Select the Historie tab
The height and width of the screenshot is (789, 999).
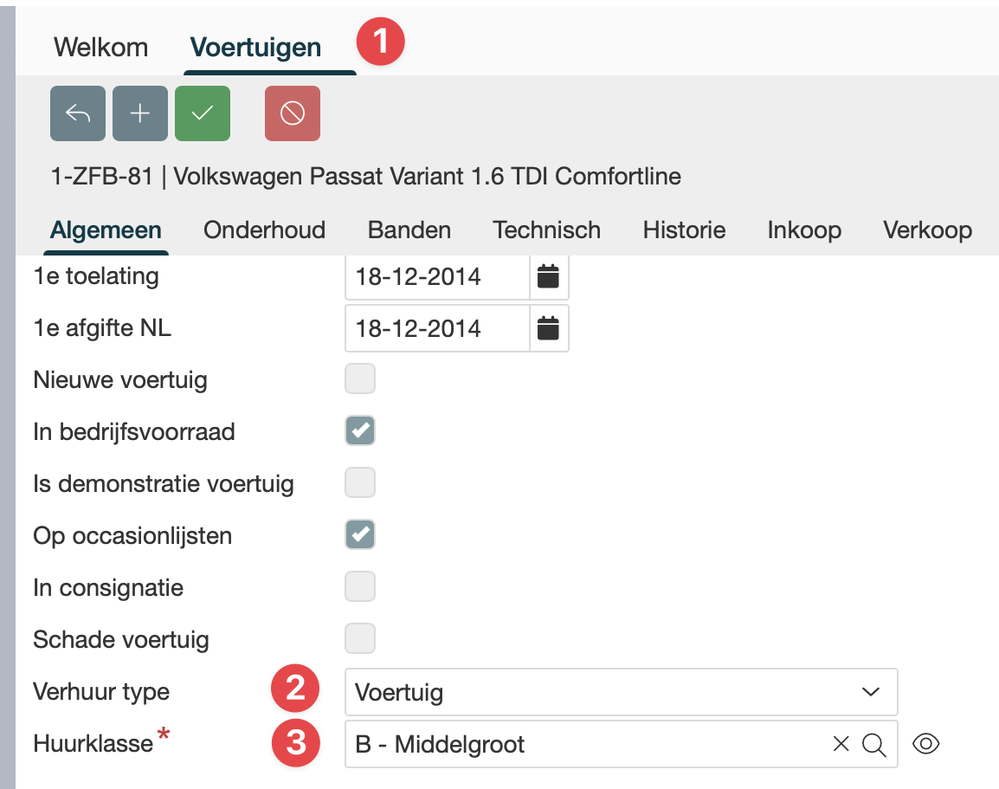point(684,230)
